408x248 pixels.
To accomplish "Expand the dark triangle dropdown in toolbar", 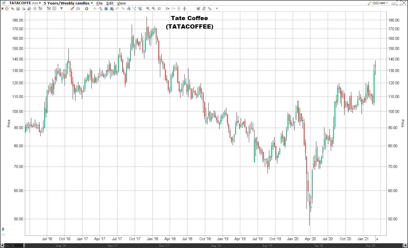I will tap(61, 8).
